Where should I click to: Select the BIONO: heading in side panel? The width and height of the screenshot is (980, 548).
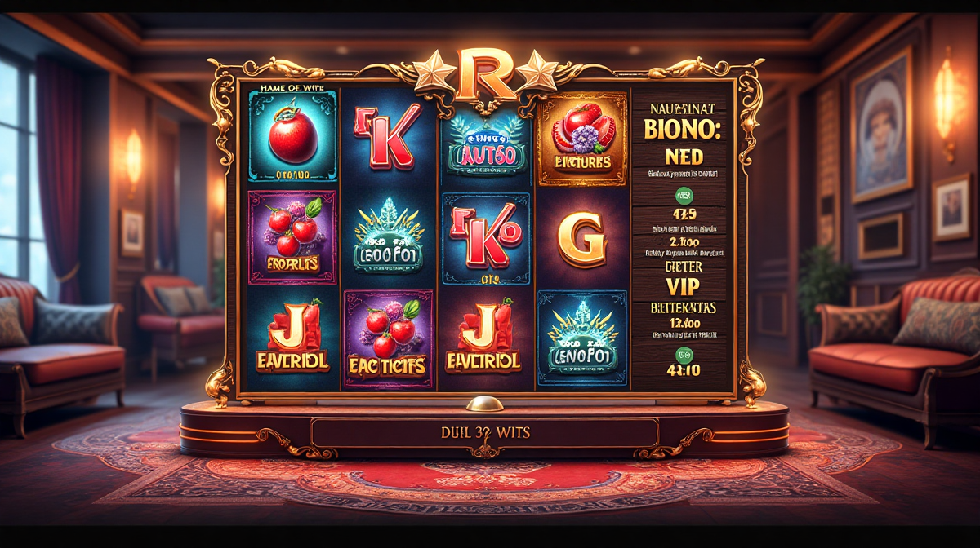(x=682, y=129)
